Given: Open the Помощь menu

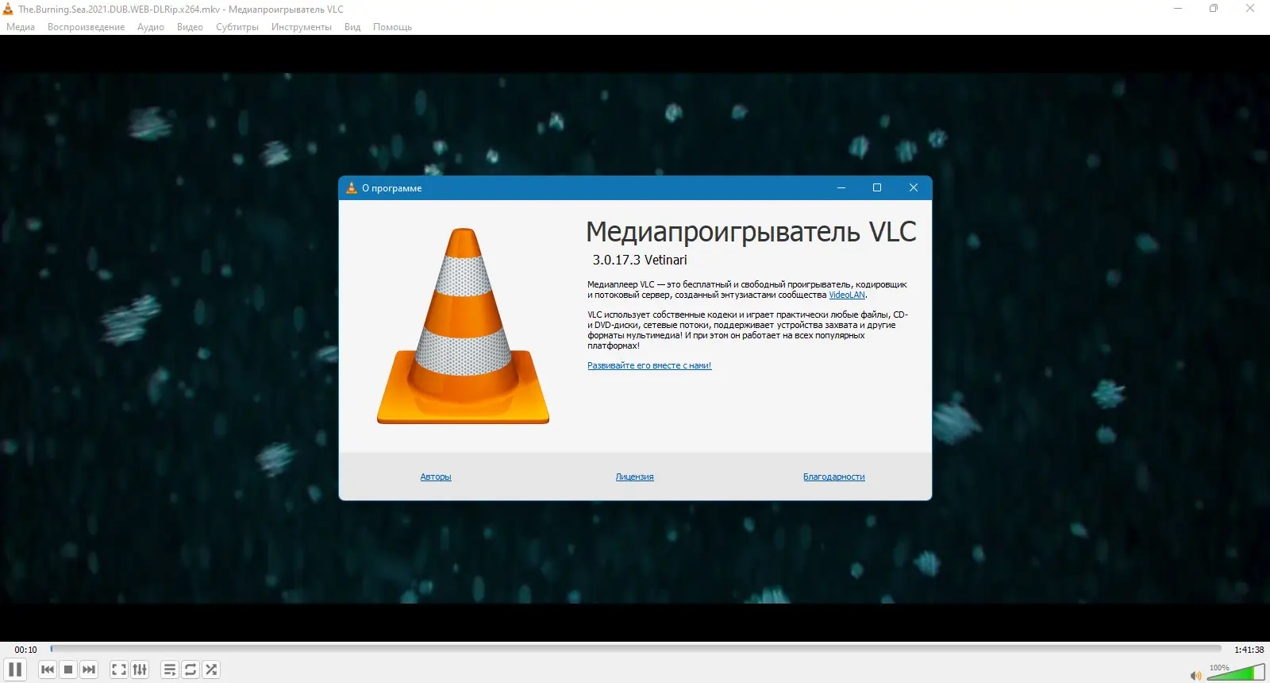Looking at the screenshot, I should (x=392, y=27).
